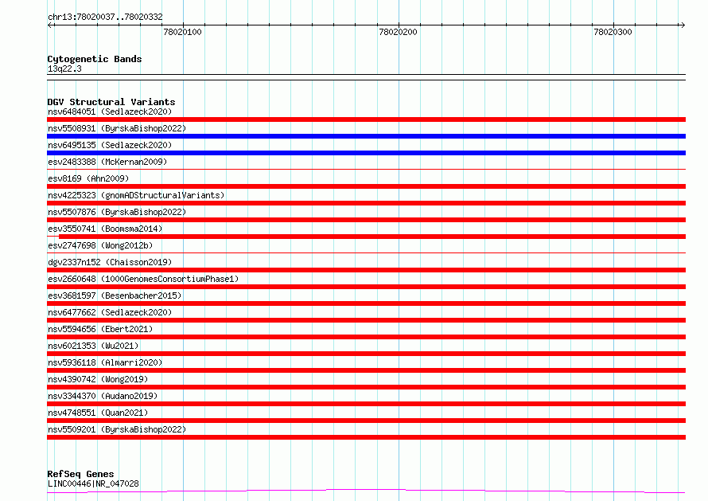Click the left arrow on the coordinate ruler

(x=50, y=25)
